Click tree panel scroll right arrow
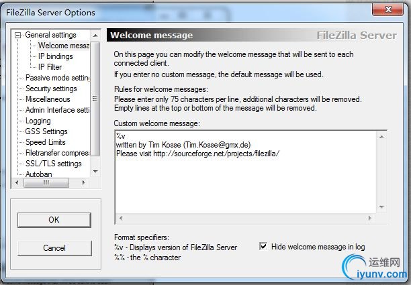The width and height of the screenshot is (411, 285). (84, 182)
